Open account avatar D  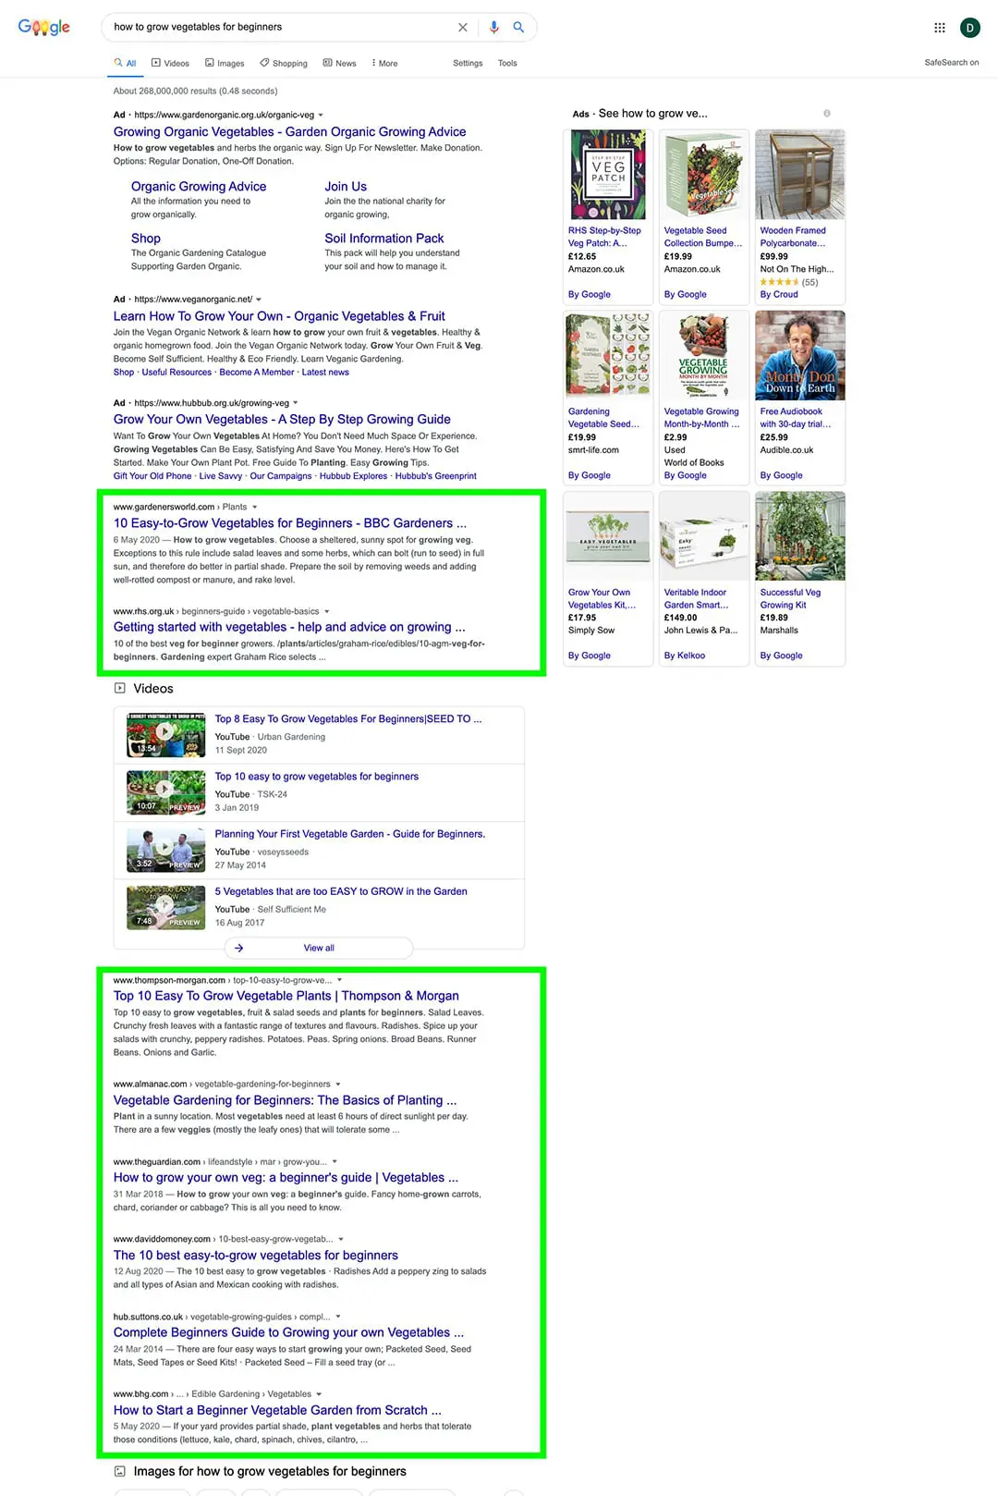click(969, 28)
